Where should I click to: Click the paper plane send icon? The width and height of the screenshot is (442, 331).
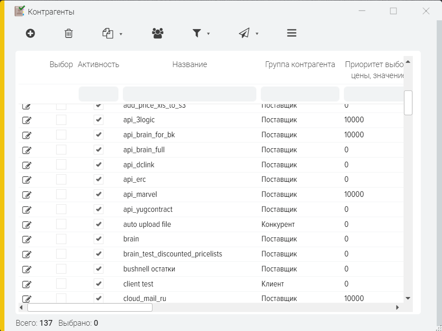tap(244, 33)
